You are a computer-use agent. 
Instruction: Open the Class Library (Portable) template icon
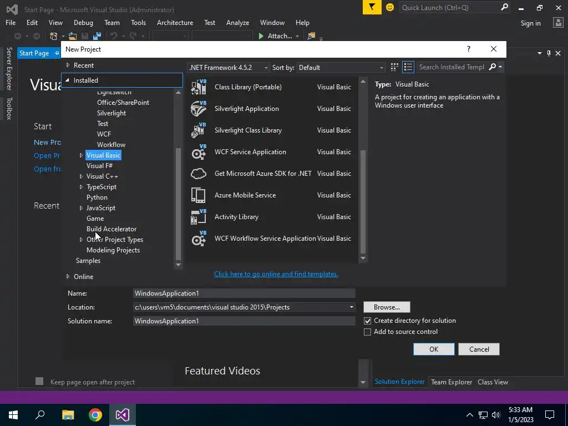[x=199, y=87]
